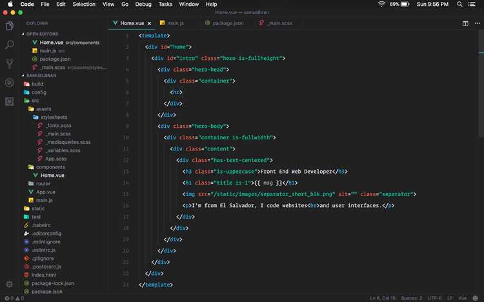The height and width of the screenshot is (302, 484).
Task: Click the feedback smiley in status bar
Action: (476, 298)
